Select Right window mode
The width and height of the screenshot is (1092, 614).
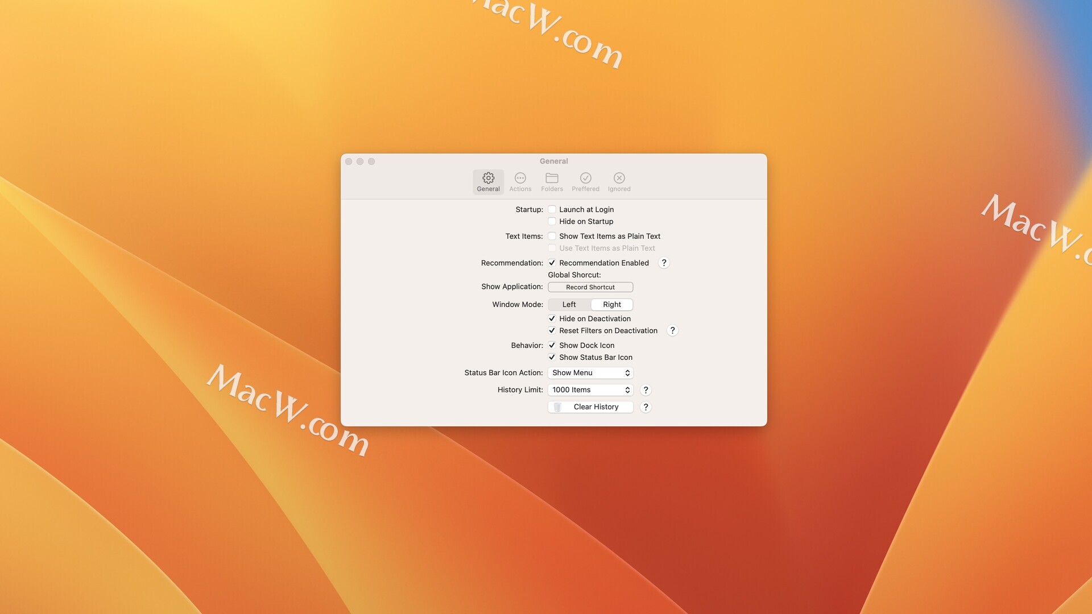point(612,305)
